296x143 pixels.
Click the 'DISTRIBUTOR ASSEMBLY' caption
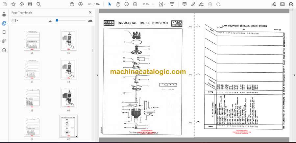[x=143, y=132]
